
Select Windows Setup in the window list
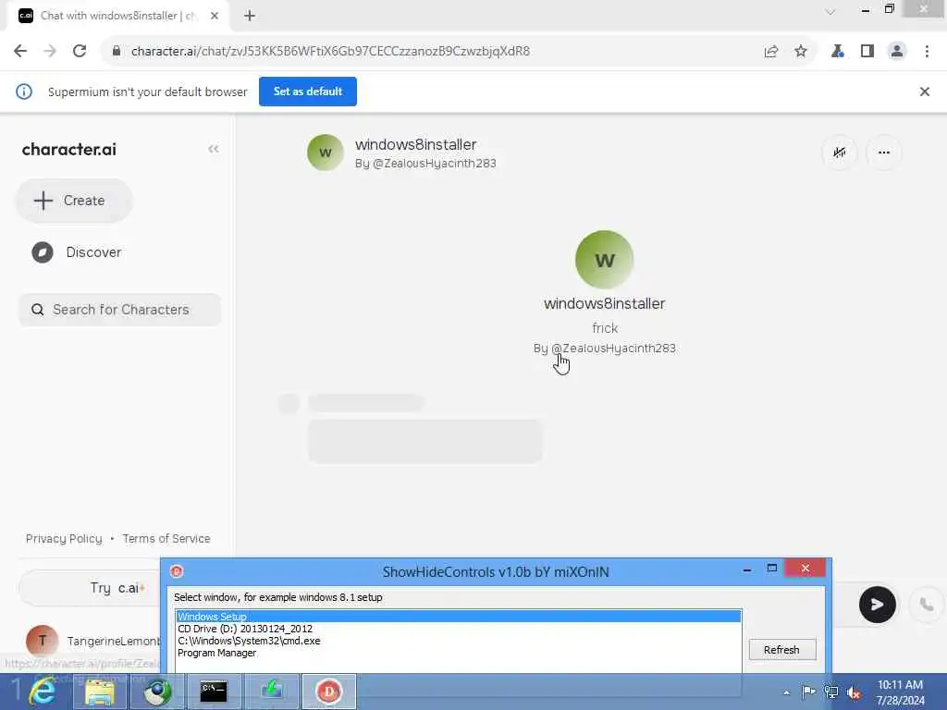[x=459, y=617]
